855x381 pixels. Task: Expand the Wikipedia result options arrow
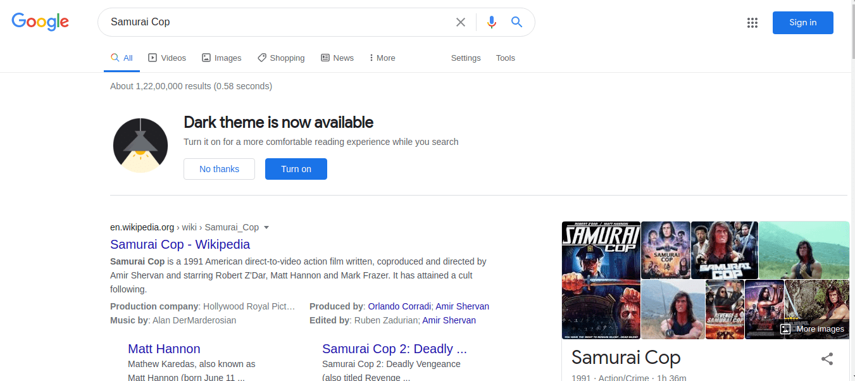(x=266, y=227)
